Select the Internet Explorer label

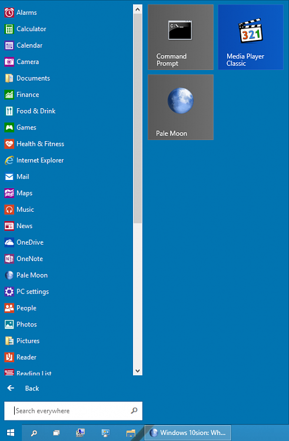40,161
